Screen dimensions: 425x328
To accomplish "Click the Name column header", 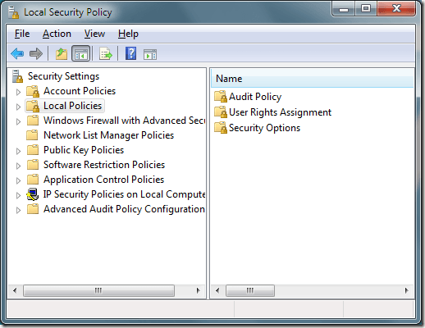I will click(312, 79).
